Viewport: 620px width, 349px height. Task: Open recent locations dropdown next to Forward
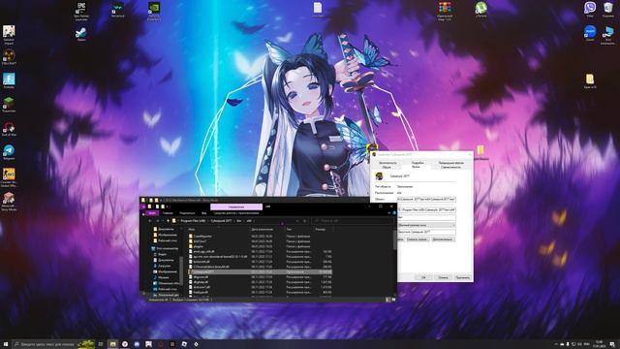(x=163, y=221)
